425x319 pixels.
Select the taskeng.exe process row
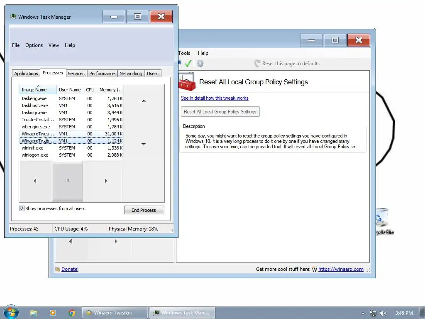click(x=71, y=98)
